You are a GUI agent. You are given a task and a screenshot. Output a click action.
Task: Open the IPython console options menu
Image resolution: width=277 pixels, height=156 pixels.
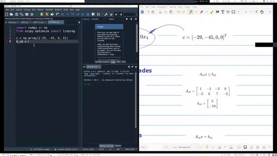(136, 67)
